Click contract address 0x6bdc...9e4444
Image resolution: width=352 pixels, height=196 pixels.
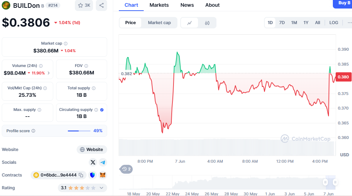click(59, 175)
